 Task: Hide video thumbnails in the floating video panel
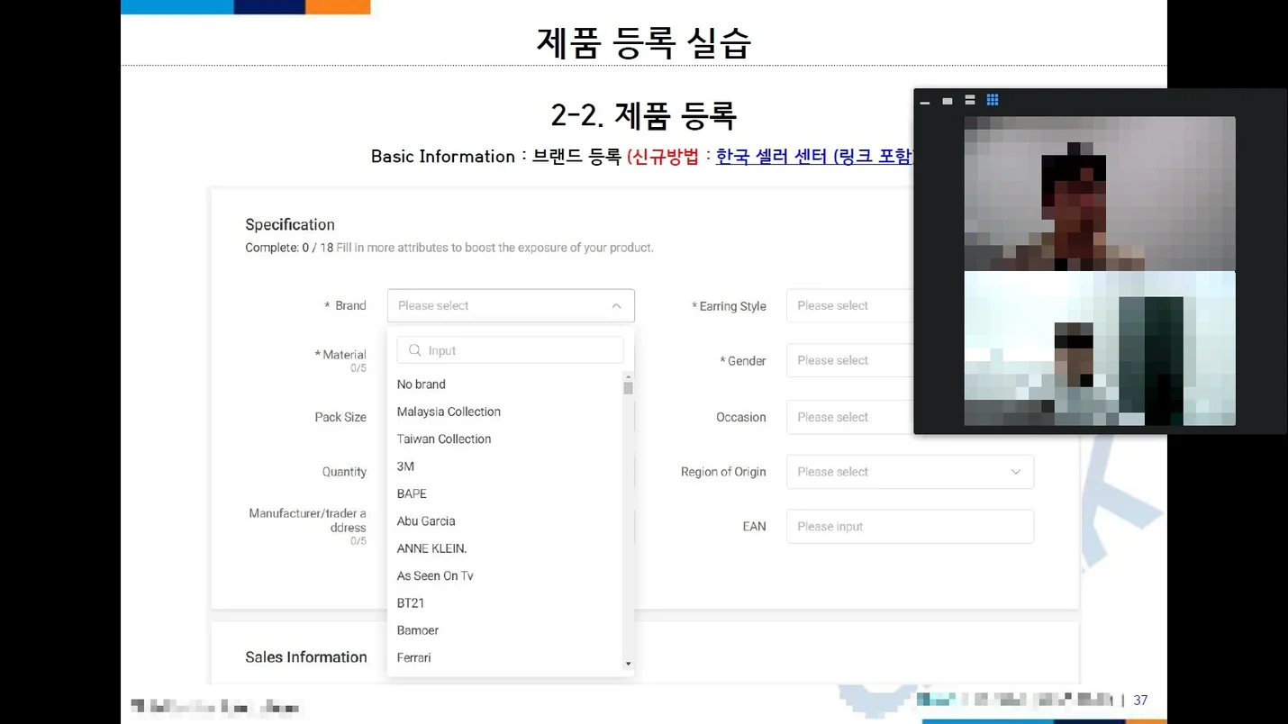click(x=925, y=102)
